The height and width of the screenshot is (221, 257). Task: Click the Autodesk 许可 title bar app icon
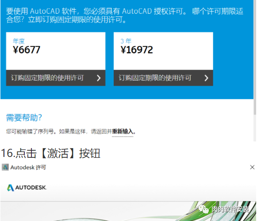(x=5, y=167)
